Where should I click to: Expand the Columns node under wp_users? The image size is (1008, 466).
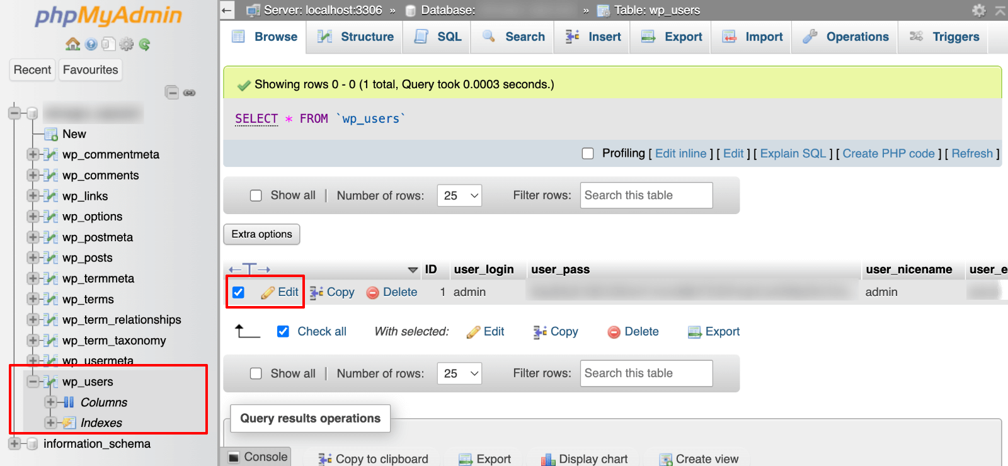[x=51, y=402]
